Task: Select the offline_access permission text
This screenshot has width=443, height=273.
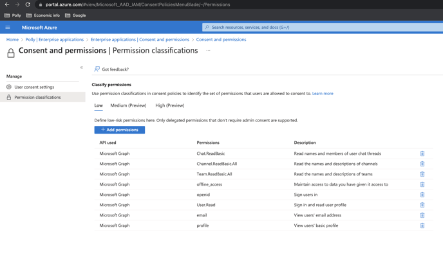Action: point(209,184)
